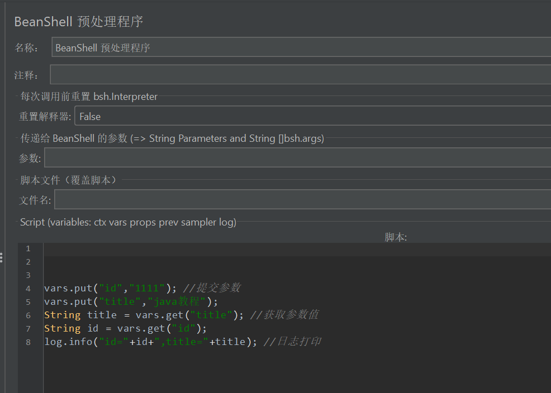Screen dimensions: 551x393
Task: Click the 文件名: label
Action: (x=35, y=200)
